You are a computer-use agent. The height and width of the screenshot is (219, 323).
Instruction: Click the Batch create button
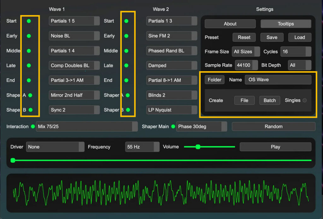[x=269, y=100]
